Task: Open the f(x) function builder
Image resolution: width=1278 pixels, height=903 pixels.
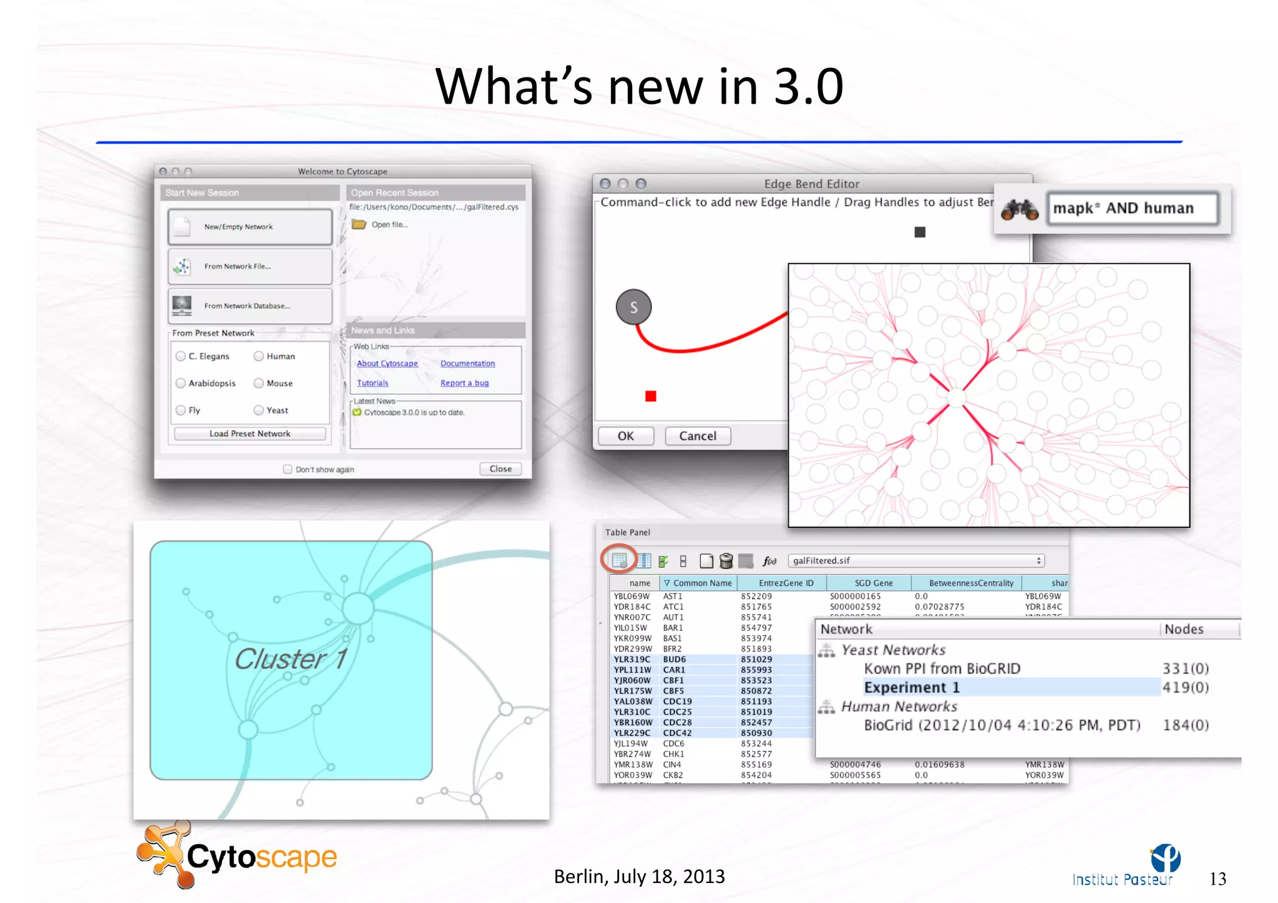Action: click(x=769, y=561)
